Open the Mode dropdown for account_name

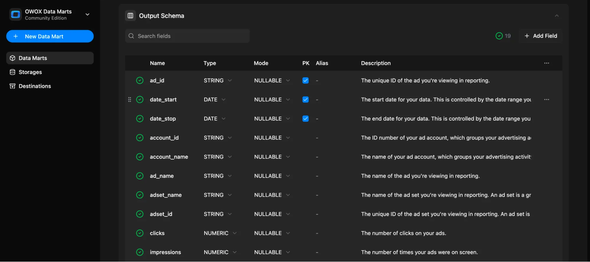[x=272, y=157]
